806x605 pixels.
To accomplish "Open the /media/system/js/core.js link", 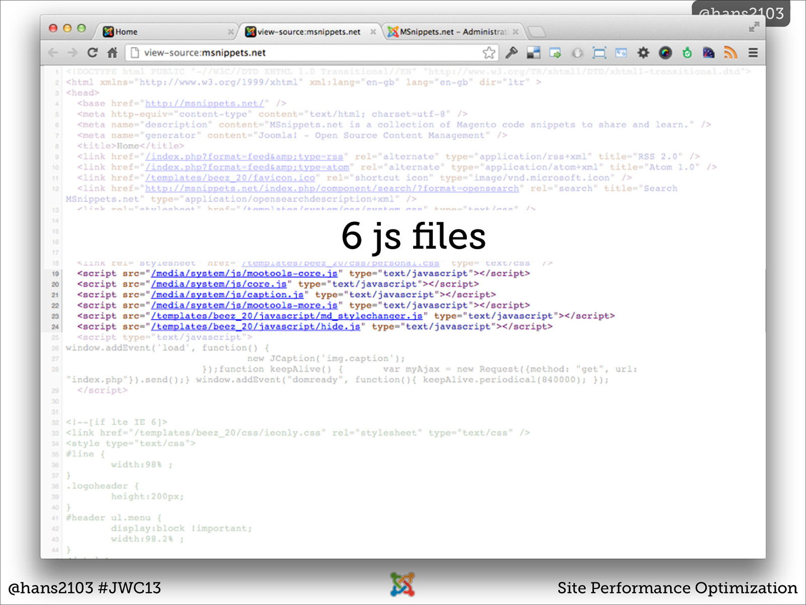I will pos(219,284).
